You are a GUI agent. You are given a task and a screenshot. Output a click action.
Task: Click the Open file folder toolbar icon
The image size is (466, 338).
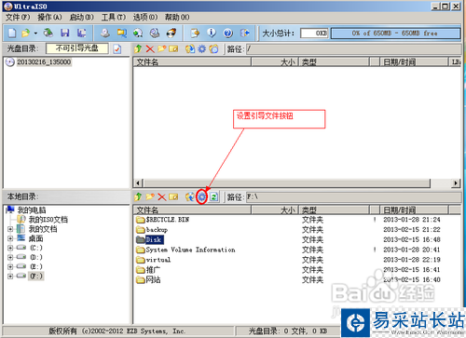click(x=25, y=33)
